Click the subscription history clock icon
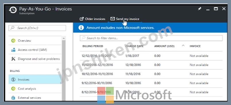 coord(13,10)
